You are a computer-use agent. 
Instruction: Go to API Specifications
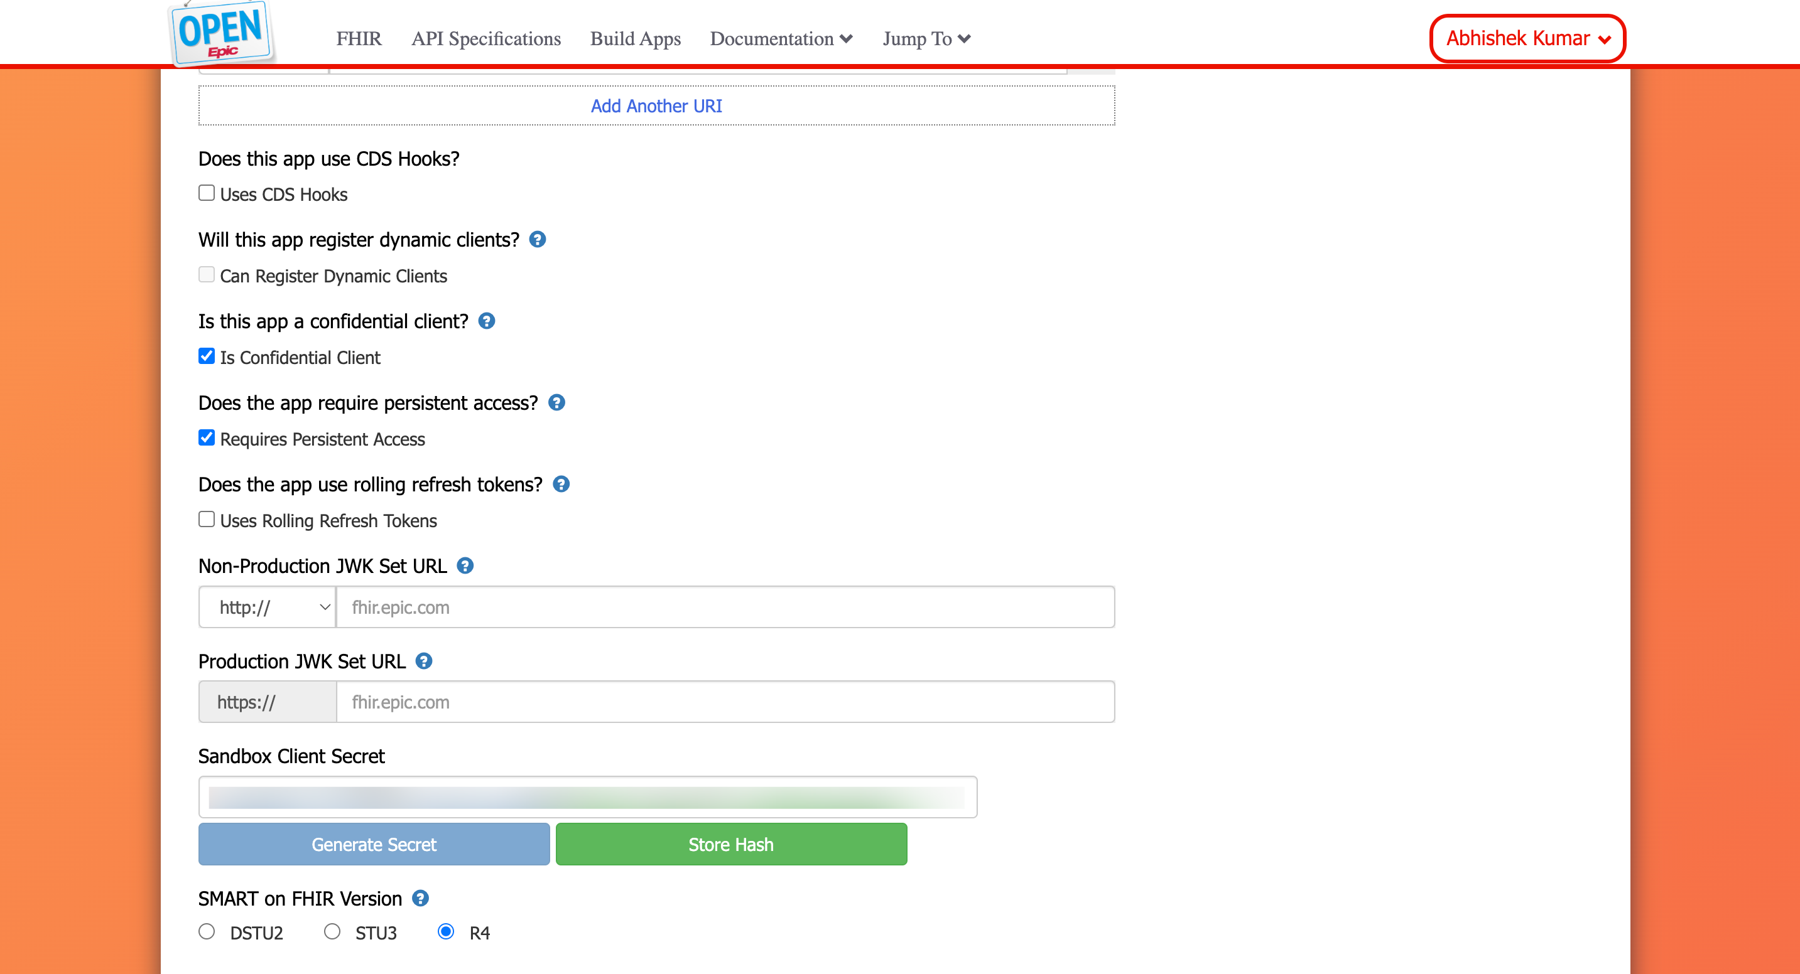(485, 38)
